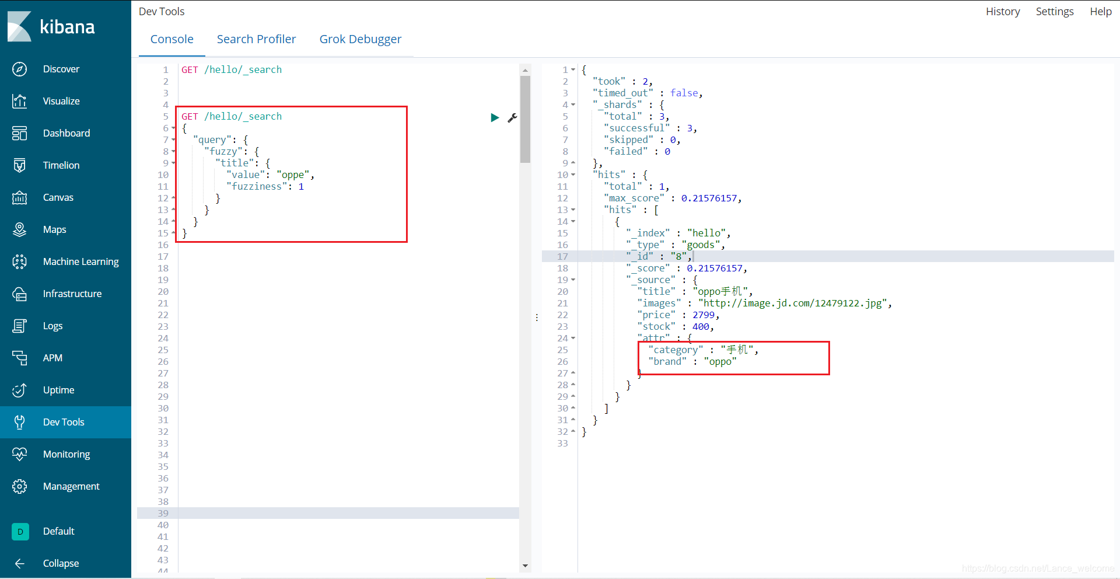Open Discover compass icon
The width and height of the screenshot is (1120, 579).
tap(19, 69)
